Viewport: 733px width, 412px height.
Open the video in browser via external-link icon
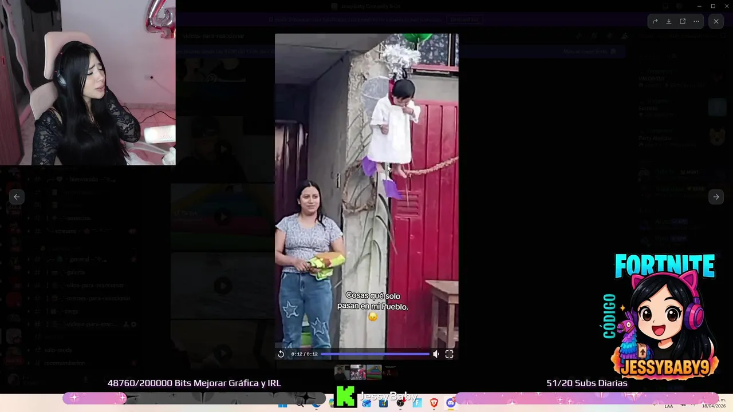pyautogui.click(x=683, y=21)
